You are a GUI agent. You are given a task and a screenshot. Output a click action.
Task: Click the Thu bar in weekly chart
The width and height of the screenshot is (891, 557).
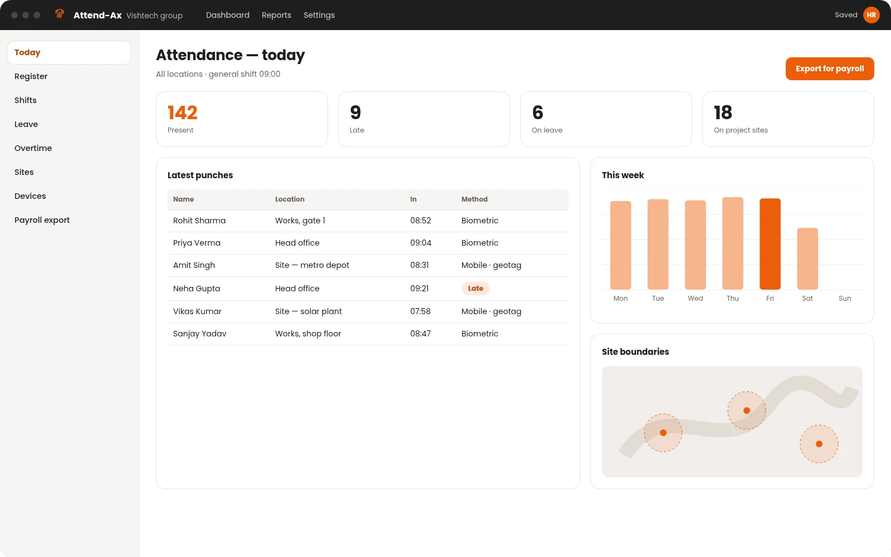pyautogui.click(x=733, y=243)
